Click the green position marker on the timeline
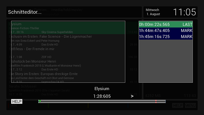The width and height of the screenshot is (204, 115). [40, 101]
